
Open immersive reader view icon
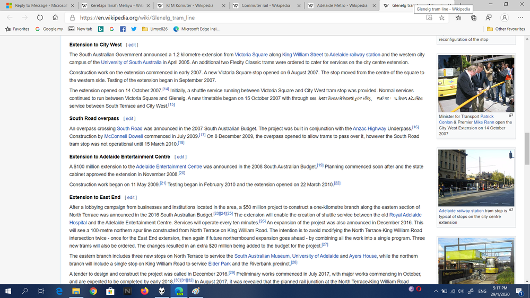point(429,17)
